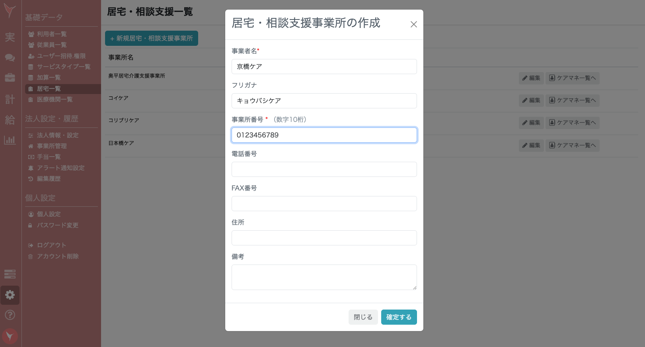Click アカウント削除 in the sidebar
Viewport: 645px width, 347px height.
58,257
